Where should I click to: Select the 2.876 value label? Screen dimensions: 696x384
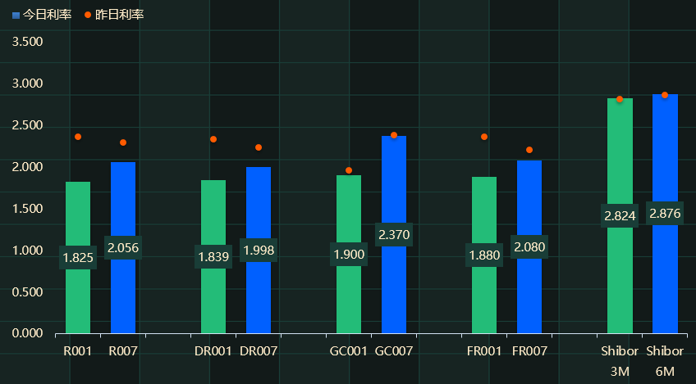click(x=666, y=214)
